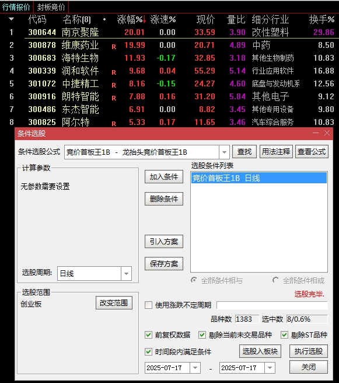Image resolution: width=339 pixels, height=383 pixels.
Task: Expand the 选股周期 日线 dropdown
Action: point(126,274)
